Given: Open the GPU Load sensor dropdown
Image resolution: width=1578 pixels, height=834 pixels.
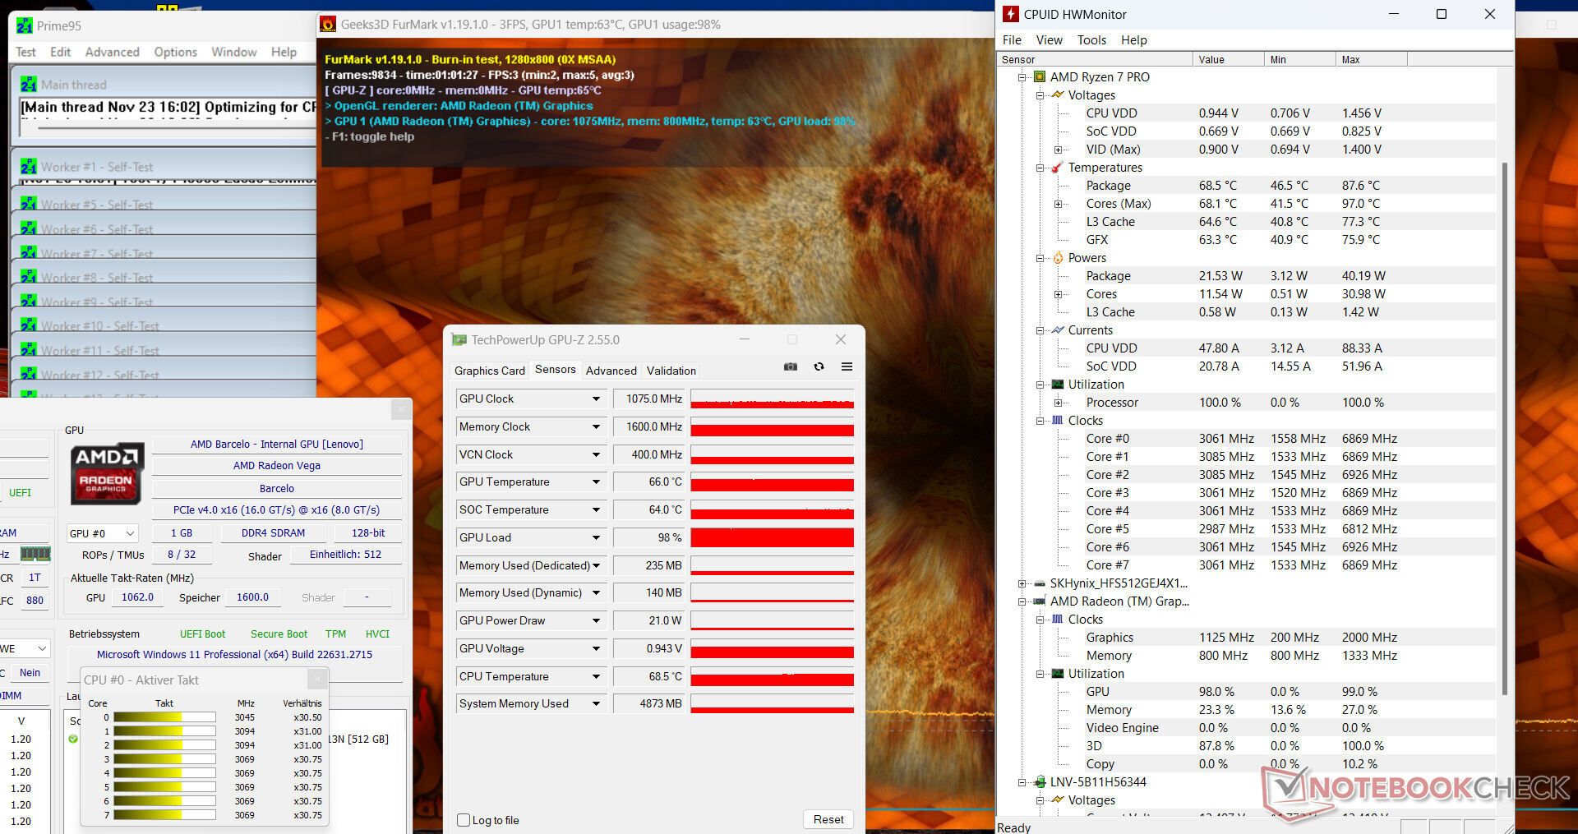Looking at the screenshot, I should 596,538.
